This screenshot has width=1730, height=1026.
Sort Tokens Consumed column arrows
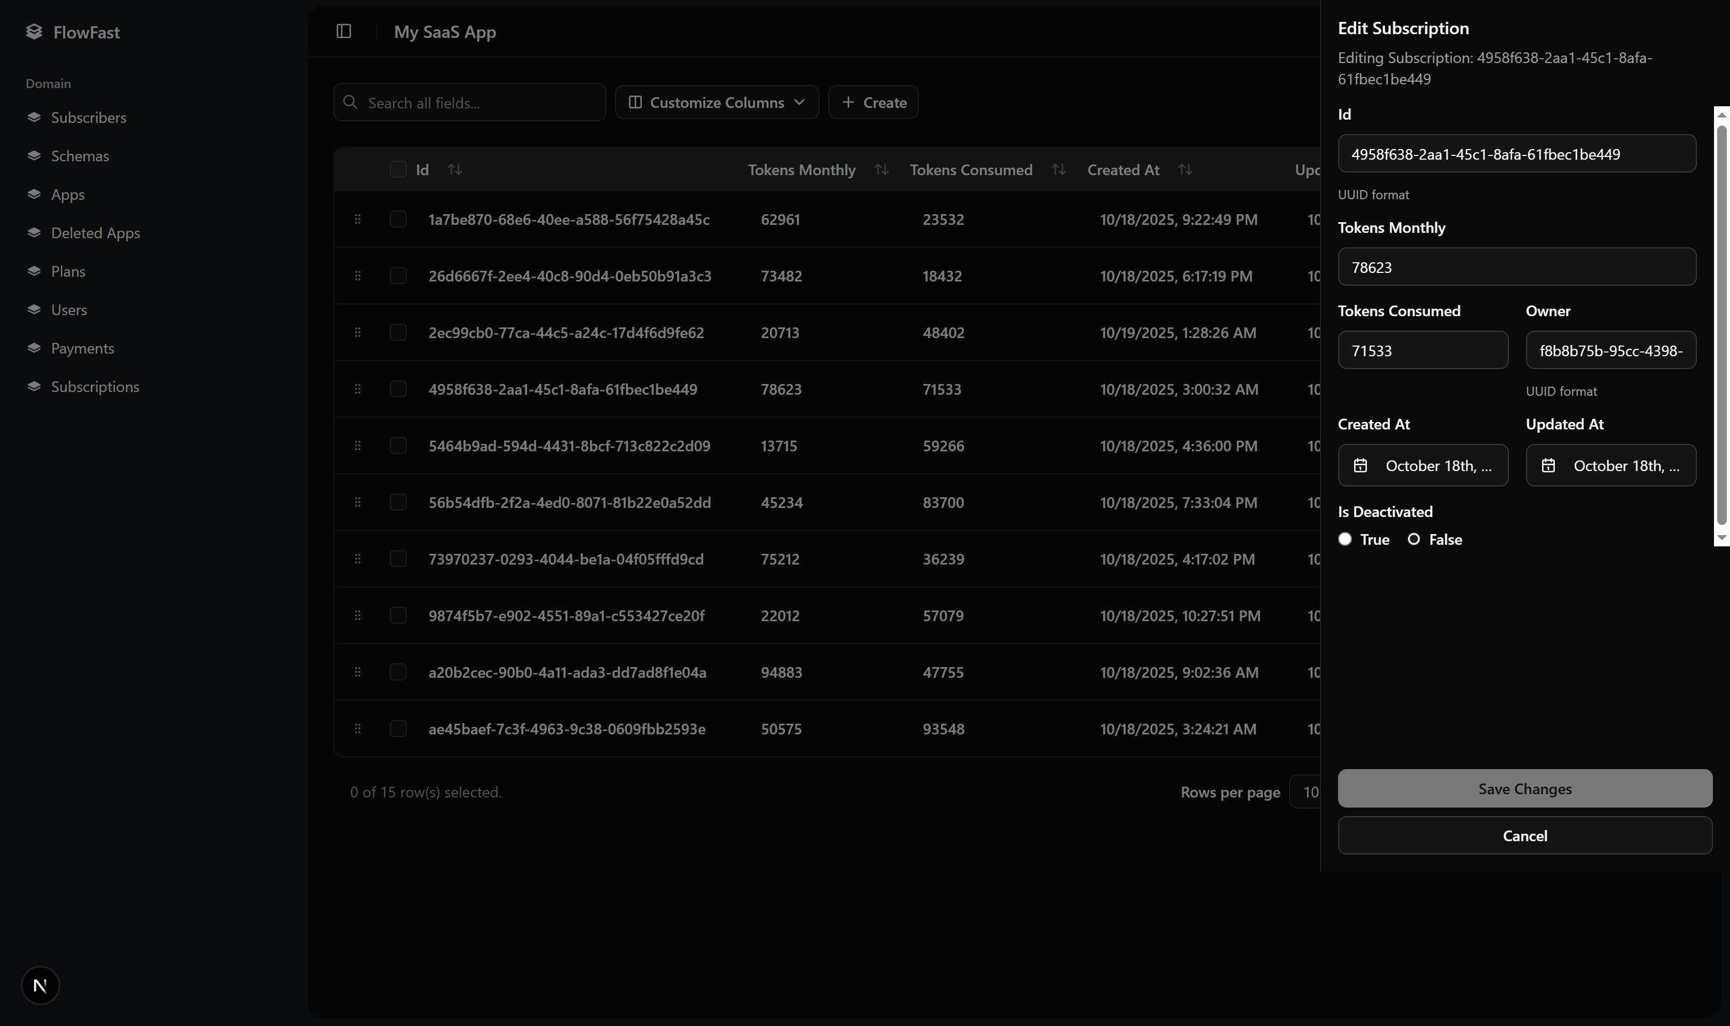pos(1058,169)
